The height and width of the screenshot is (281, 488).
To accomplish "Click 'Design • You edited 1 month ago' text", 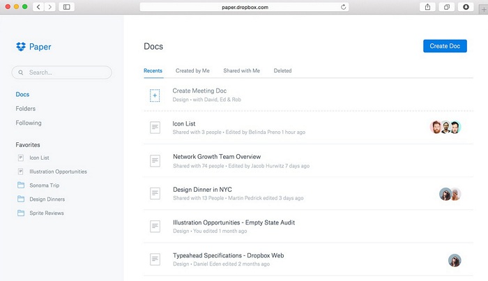I will click(x=210, y=231).
